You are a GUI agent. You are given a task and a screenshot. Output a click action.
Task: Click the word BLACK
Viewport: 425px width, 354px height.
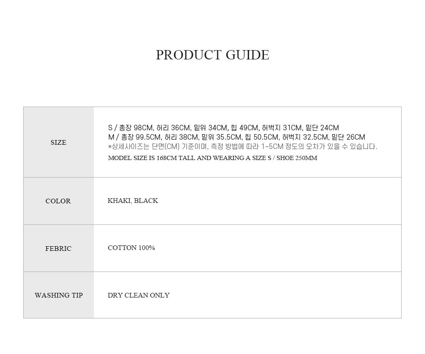click(x=146, y=201)
